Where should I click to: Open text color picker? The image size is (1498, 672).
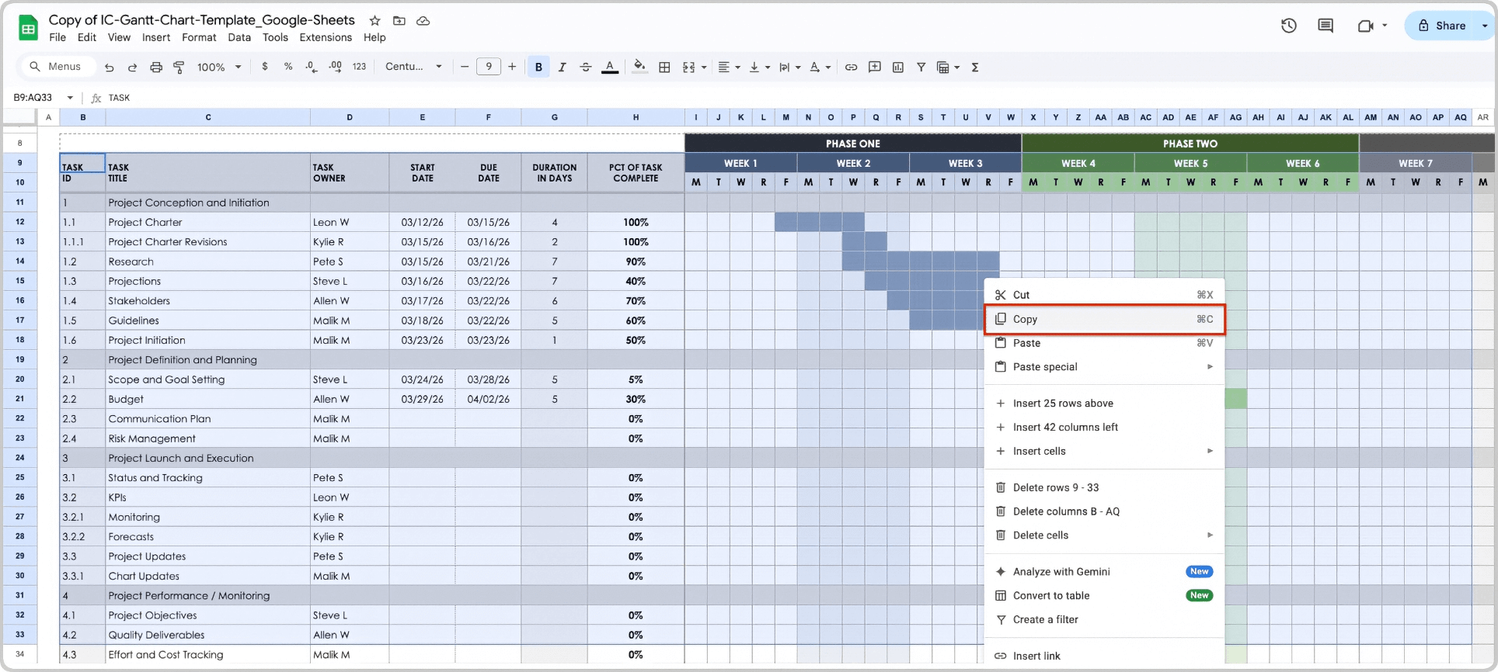click(610, 68)
